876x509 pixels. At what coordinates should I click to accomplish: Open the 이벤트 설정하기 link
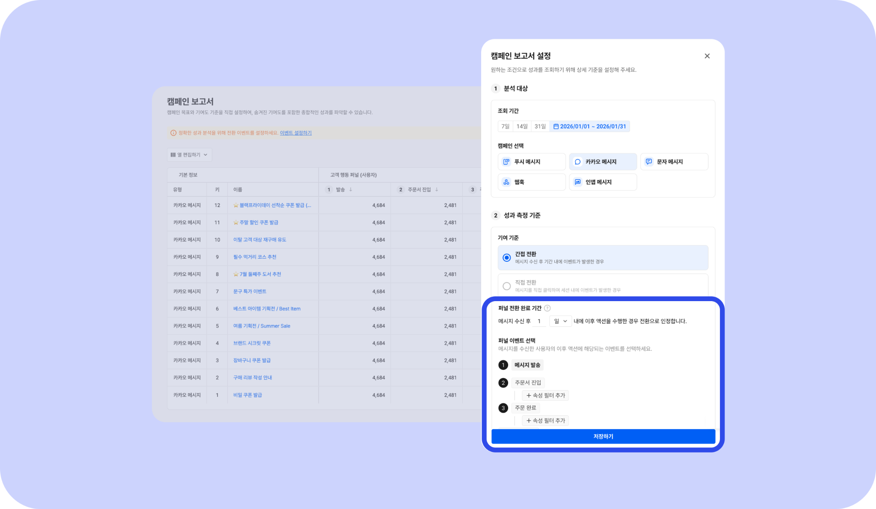point(296,133)
